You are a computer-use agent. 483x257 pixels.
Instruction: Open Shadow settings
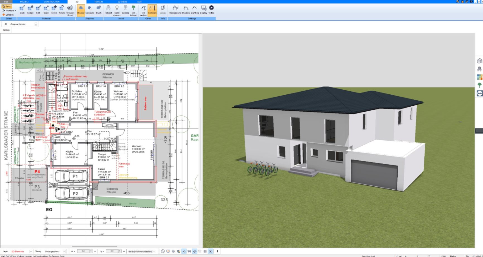pos(186,9)
